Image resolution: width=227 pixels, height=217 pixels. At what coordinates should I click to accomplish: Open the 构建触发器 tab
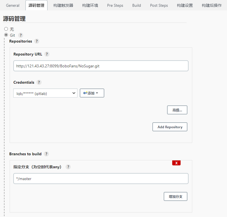coord(63,5)
